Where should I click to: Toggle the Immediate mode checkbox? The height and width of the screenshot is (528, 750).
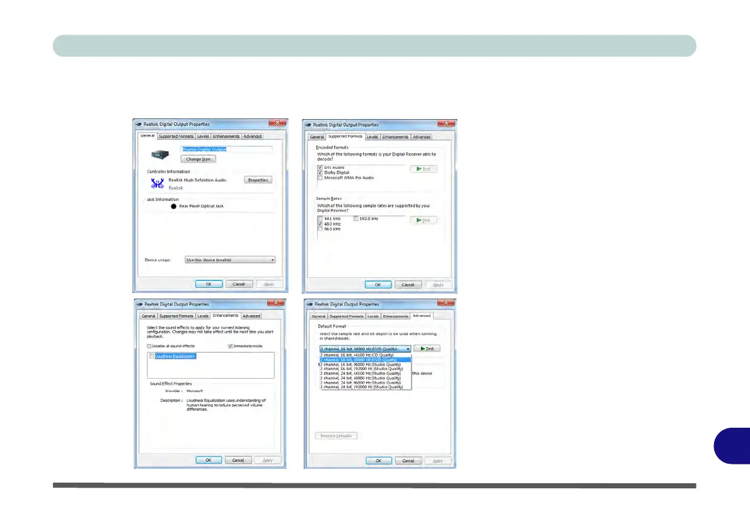(231, 346)
